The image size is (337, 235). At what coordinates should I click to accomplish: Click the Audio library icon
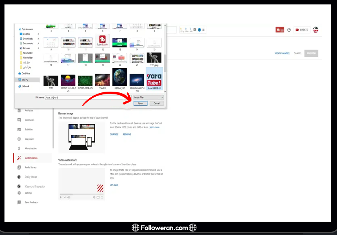(x=19, y=167)
